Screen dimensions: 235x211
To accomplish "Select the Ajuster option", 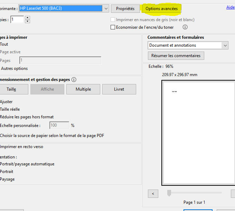I will pyautogui.click(x=6, y=102).
